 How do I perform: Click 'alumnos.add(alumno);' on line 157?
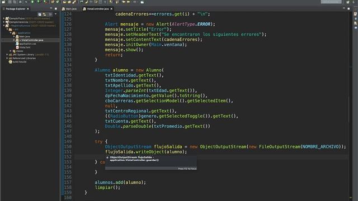(x=120, y=183)
